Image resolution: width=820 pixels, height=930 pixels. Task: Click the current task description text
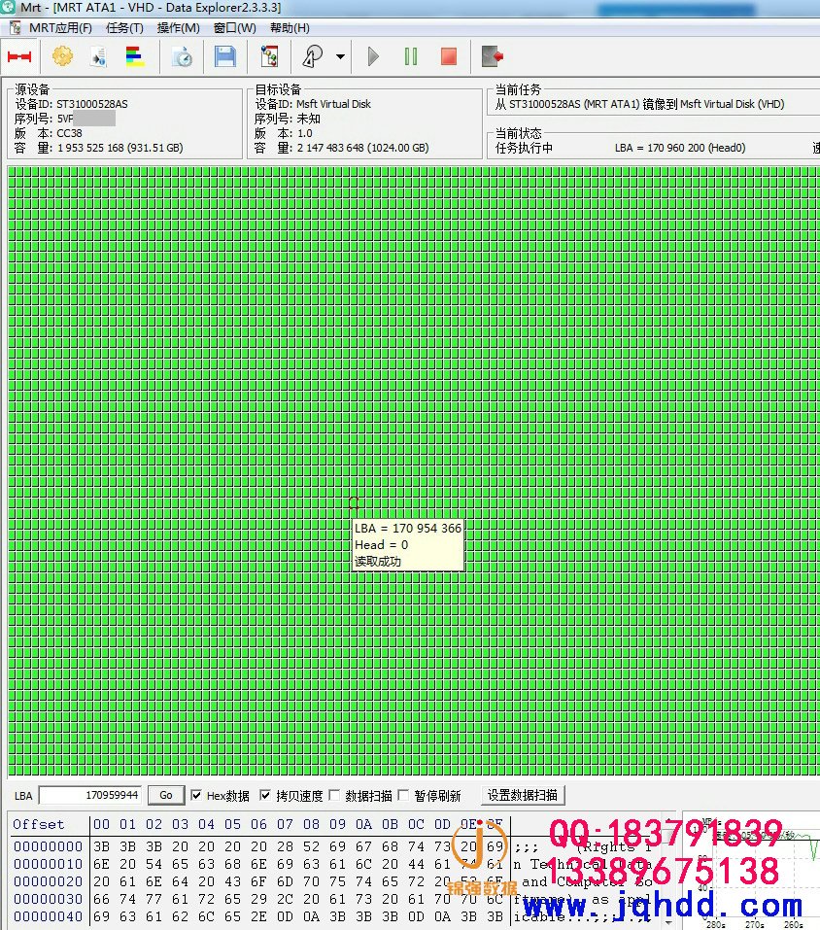639,104
